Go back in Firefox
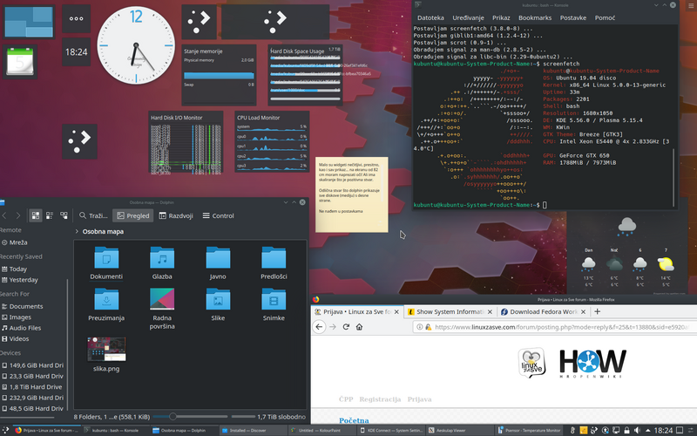The height and width of the screenshot is (436, 697). pyautogui.click(x=319, y=327)
